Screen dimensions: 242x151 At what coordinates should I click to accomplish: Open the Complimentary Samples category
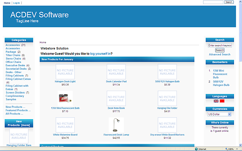(15, 98)
